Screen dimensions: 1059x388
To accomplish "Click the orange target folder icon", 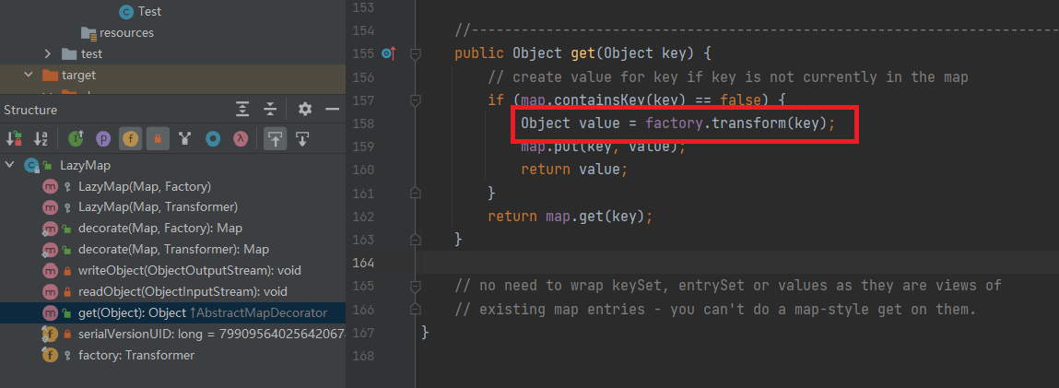I will click(x=50, y=75).
